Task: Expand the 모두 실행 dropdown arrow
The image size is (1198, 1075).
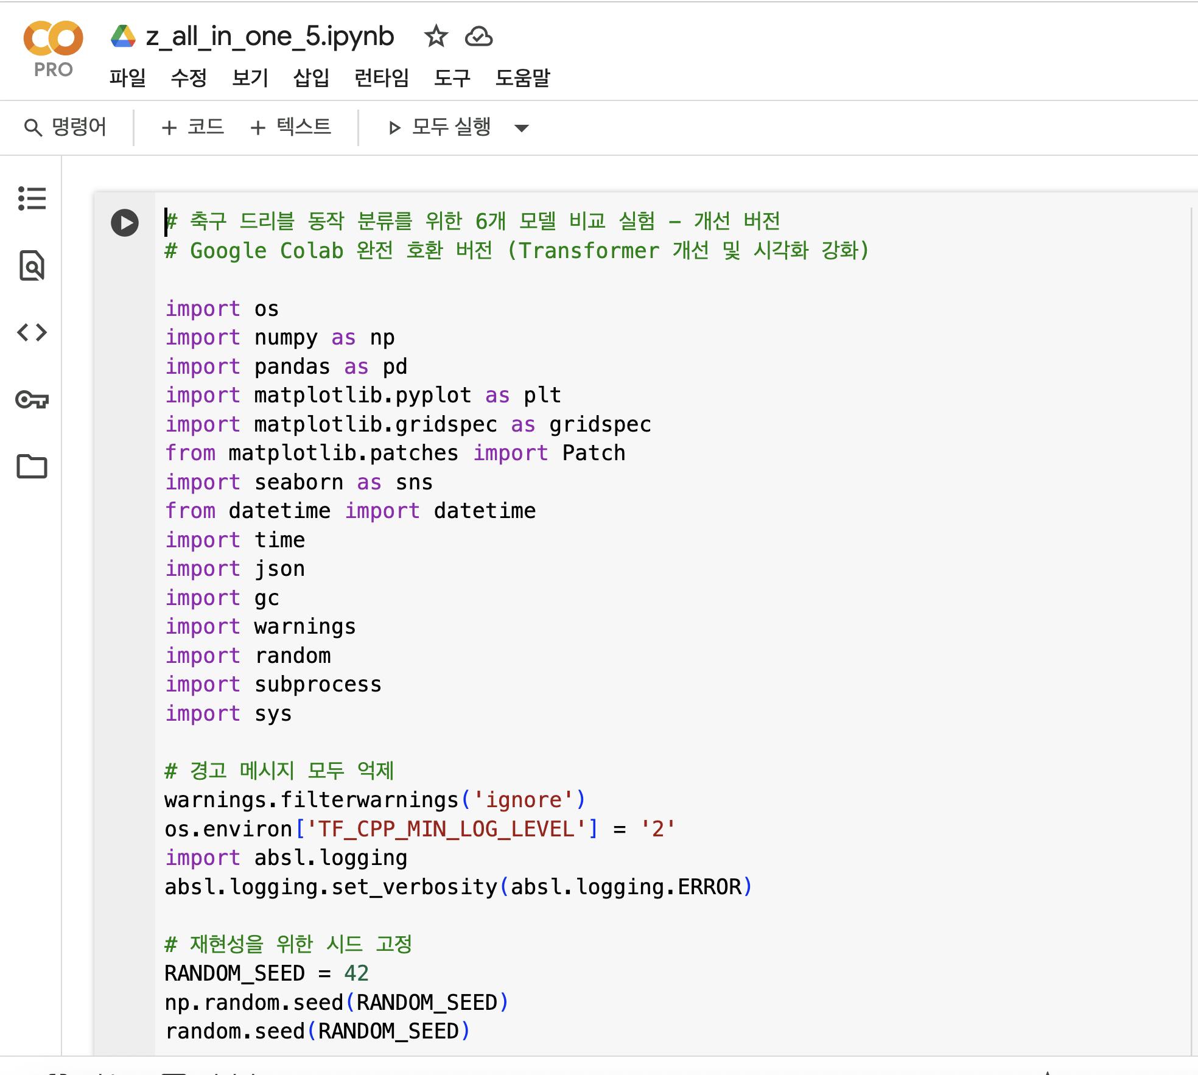Action: pos(521,128)
